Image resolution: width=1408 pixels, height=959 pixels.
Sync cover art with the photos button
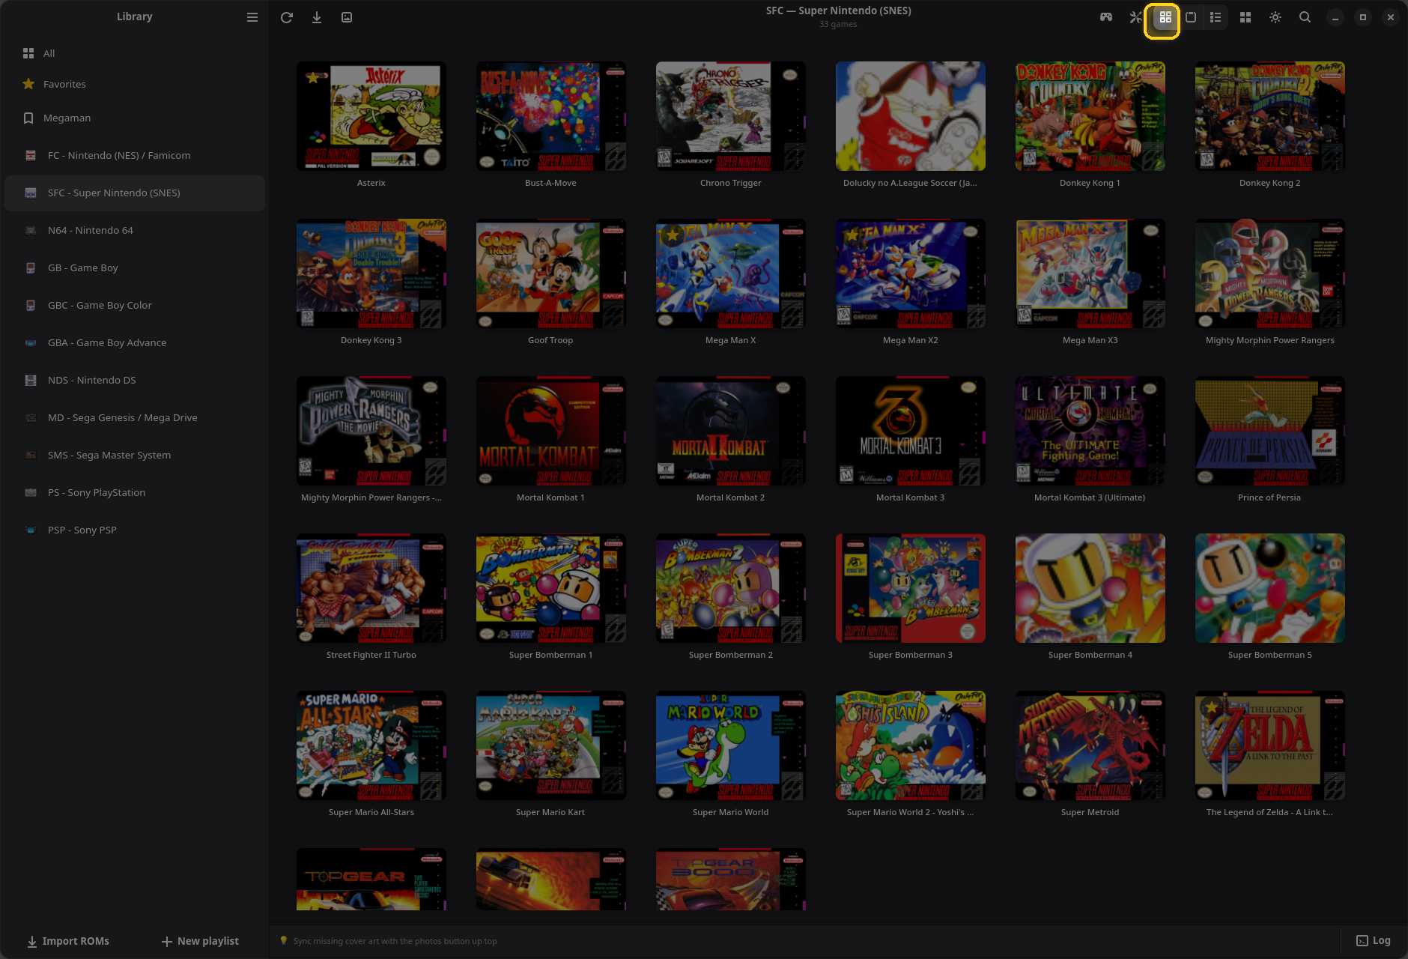coord(347,17)
